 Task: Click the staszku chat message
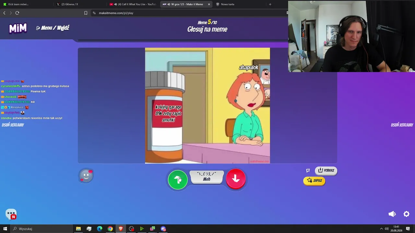coord(32,118)
